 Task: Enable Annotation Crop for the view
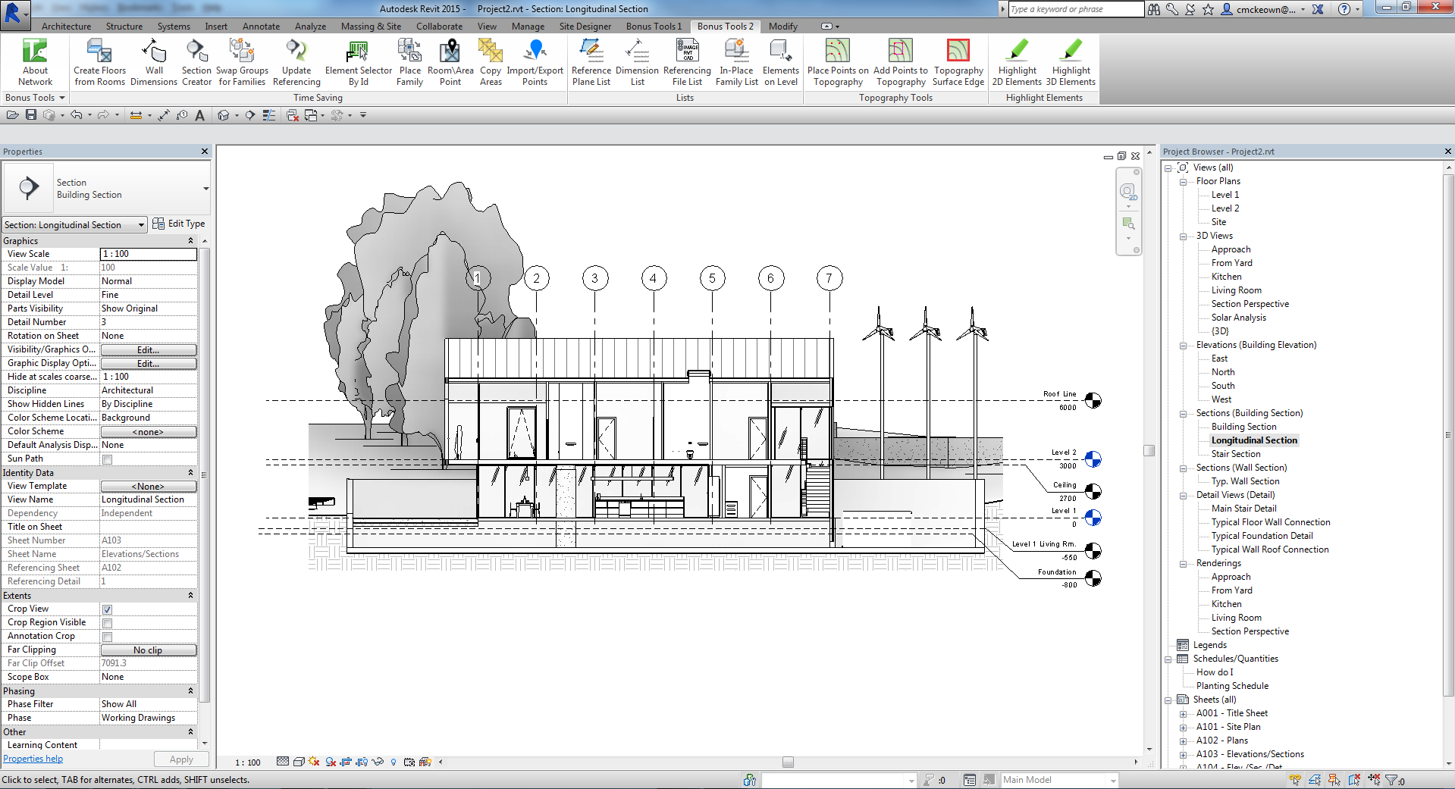pos(107,636)
